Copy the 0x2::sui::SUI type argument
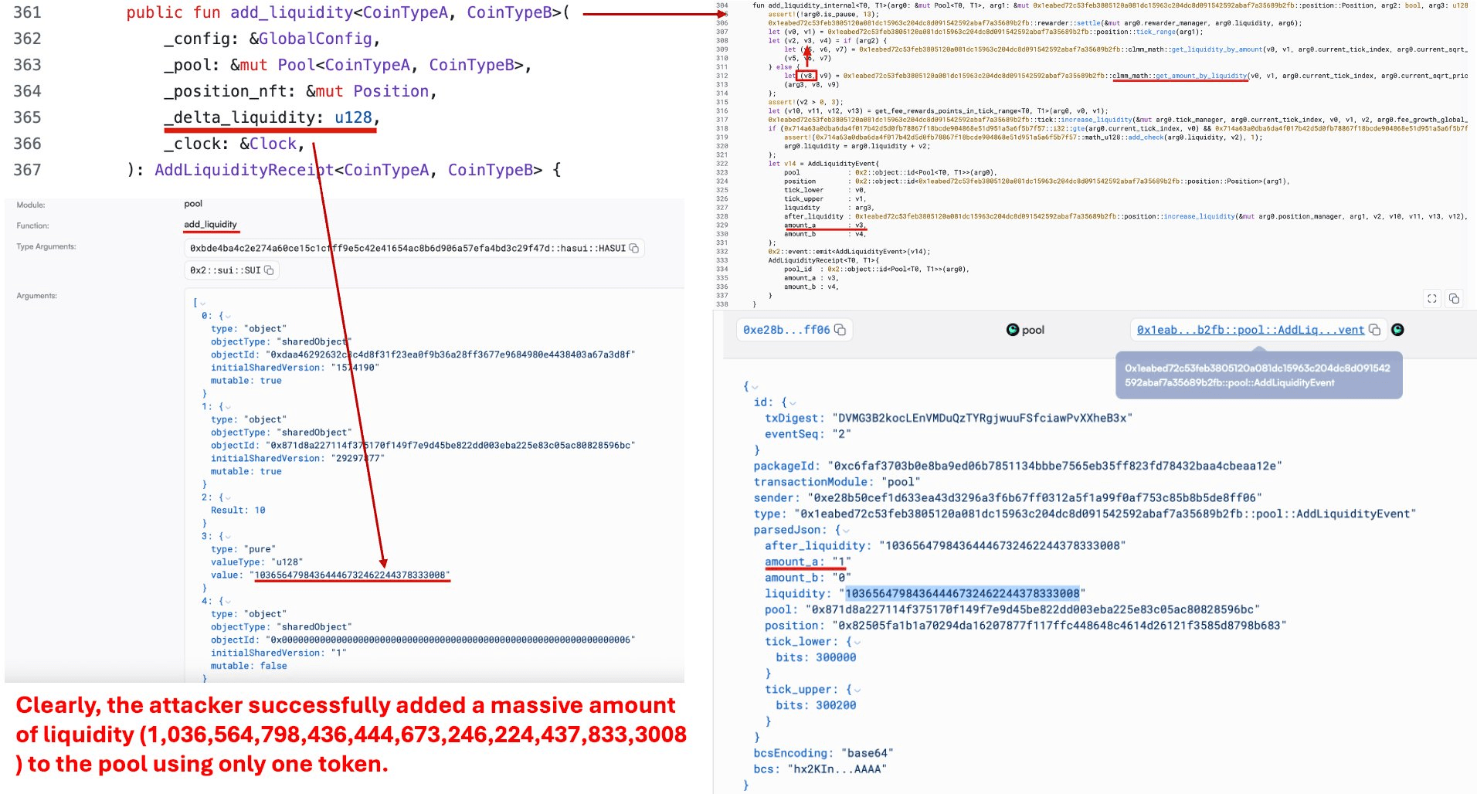Screen dimensions: 1477x794 269,270
